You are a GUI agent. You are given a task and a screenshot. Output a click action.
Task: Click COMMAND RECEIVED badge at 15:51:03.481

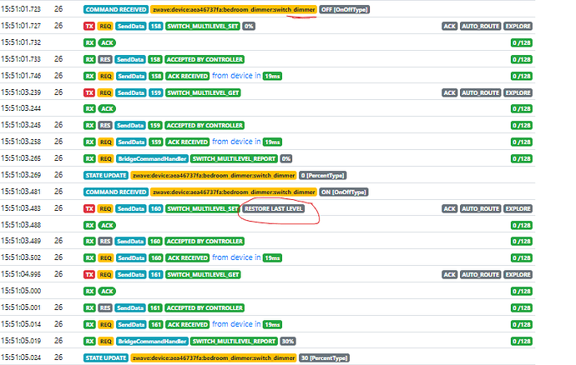[x=116, y=192]
